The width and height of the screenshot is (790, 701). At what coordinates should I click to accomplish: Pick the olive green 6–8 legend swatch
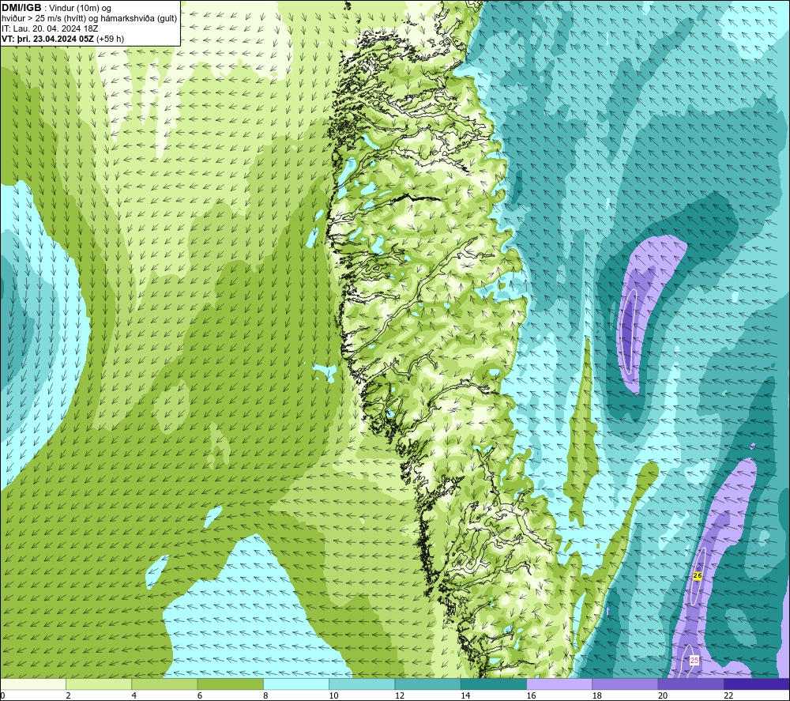tap(230, 684)
